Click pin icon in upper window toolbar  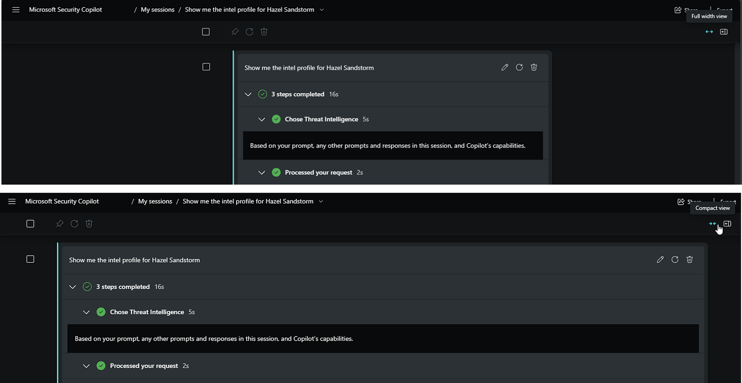tap(234, 32)
